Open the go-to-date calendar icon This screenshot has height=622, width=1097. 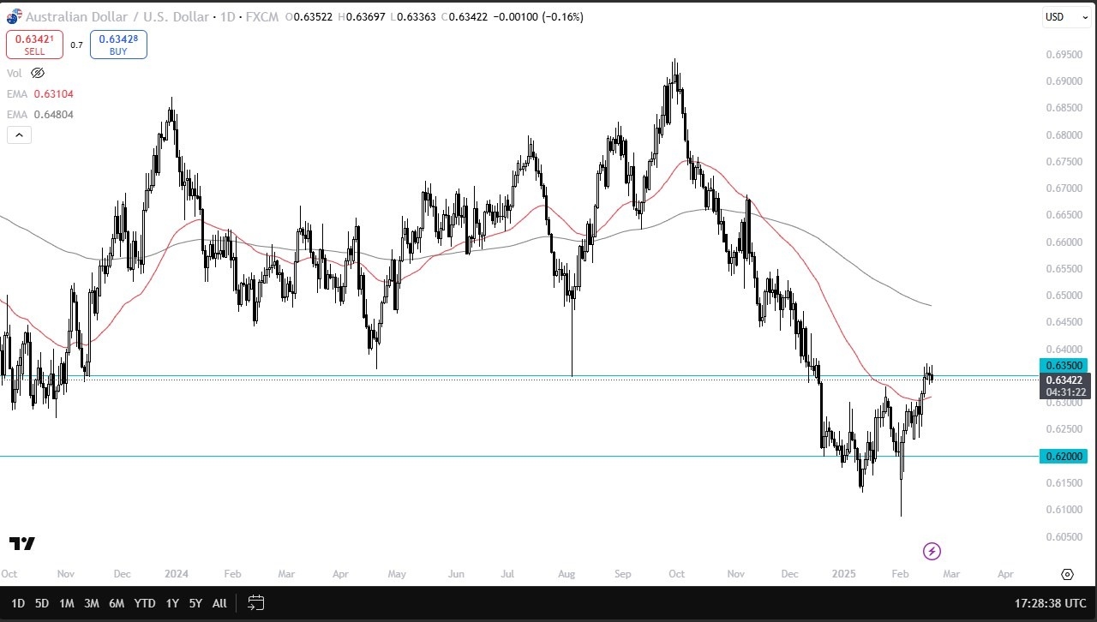click(x=255, y=603)
